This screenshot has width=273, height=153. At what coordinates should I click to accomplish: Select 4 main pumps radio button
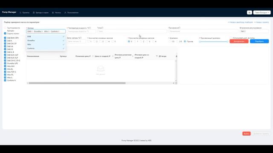(107, 42)
